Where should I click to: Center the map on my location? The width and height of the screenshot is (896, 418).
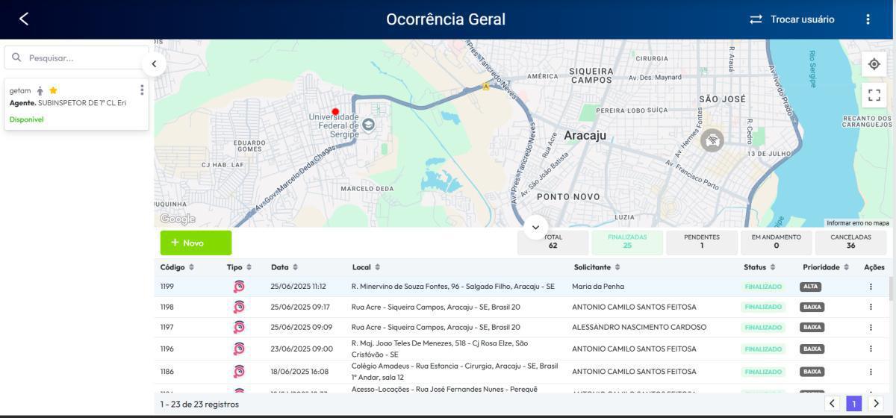tap(874, 64)
